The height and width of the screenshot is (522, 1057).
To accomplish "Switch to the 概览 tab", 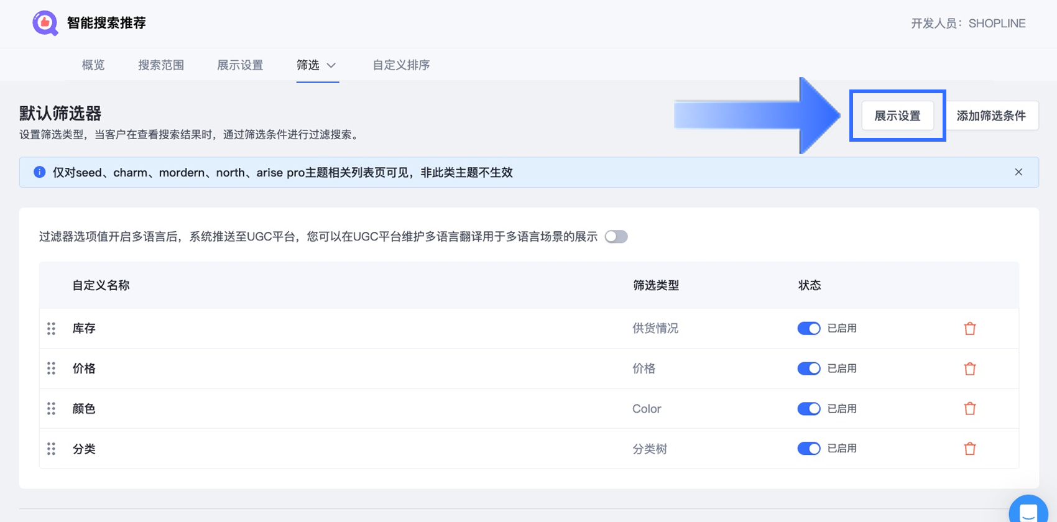I will click(x=93, y=65).
